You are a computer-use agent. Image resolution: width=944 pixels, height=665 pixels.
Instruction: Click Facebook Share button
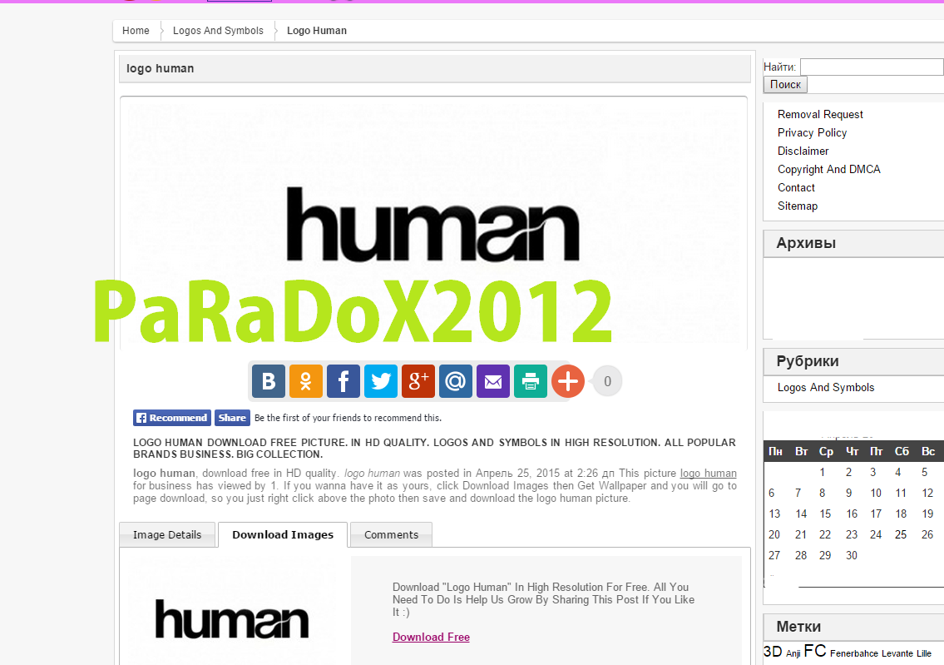232,418
